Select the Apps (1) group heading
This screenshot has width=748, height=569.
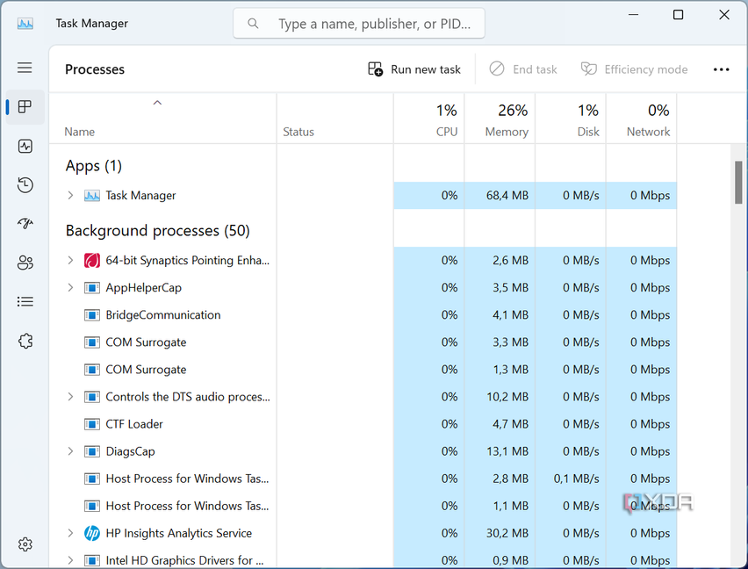[x=94, y=166]
